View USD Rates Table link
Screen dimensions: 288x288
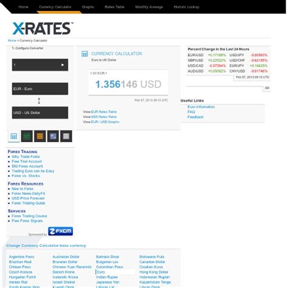(104, 117)
